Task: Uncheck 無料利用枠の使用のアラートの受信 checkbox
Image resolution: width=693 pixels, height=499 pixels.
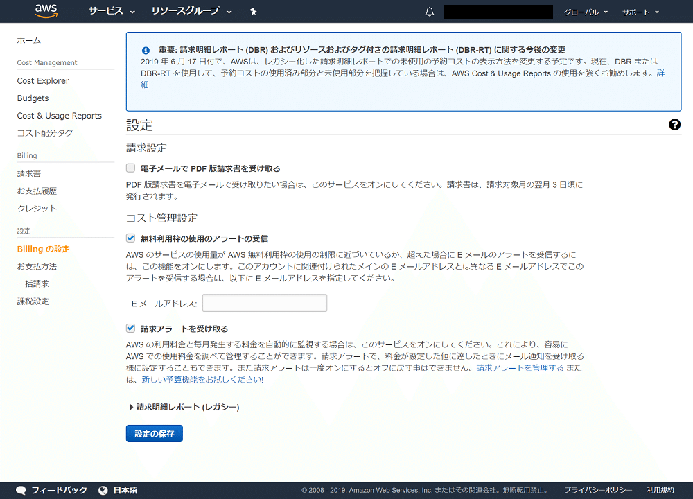Action: point(130,238)
